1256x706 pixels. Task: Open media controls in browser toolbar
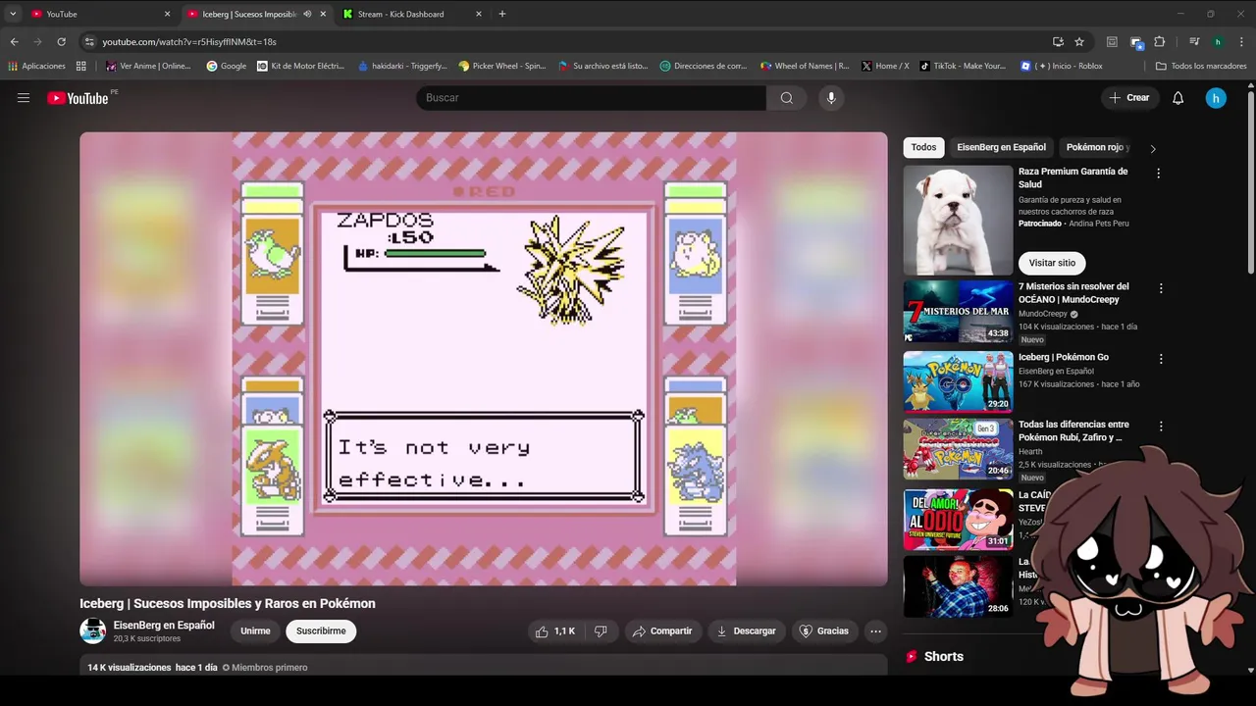tap(1194, 42)
